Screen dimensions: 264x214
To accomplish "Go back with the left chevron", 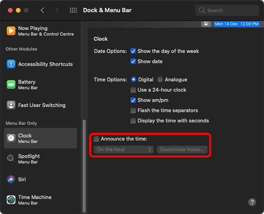I will click(42, 10).
